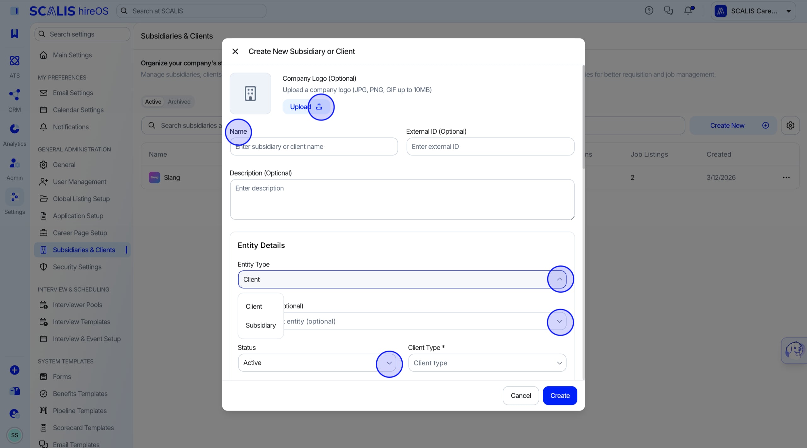Toggle the sidebar collapse icon
This screenshot has width=807, height=448.
click(x=14, y=11)
